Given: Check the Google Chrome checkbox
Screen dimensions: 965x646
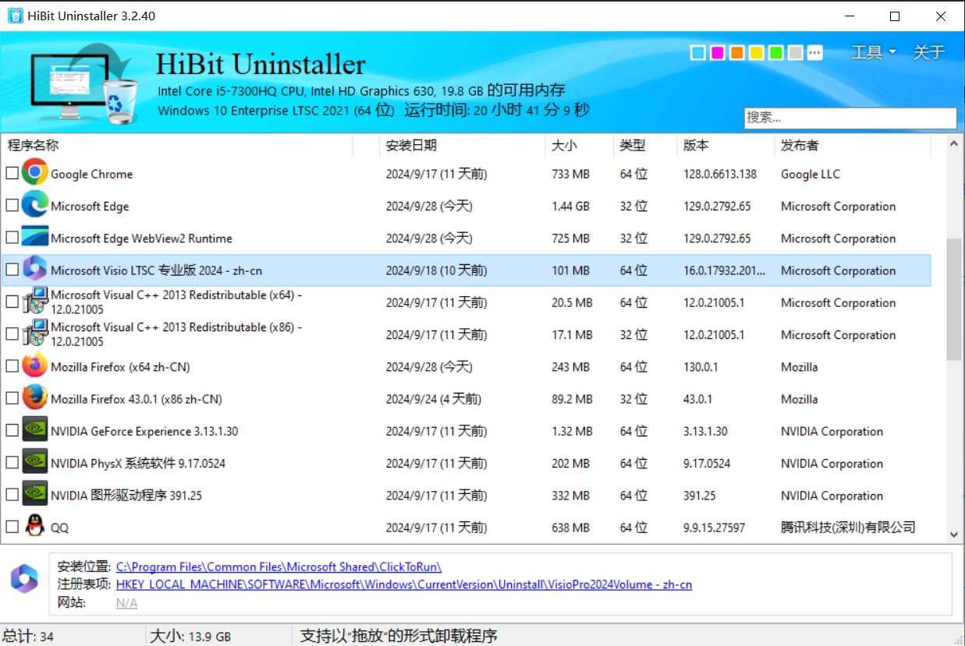Looking at the screenshot, I should click(x=12, y=173).
